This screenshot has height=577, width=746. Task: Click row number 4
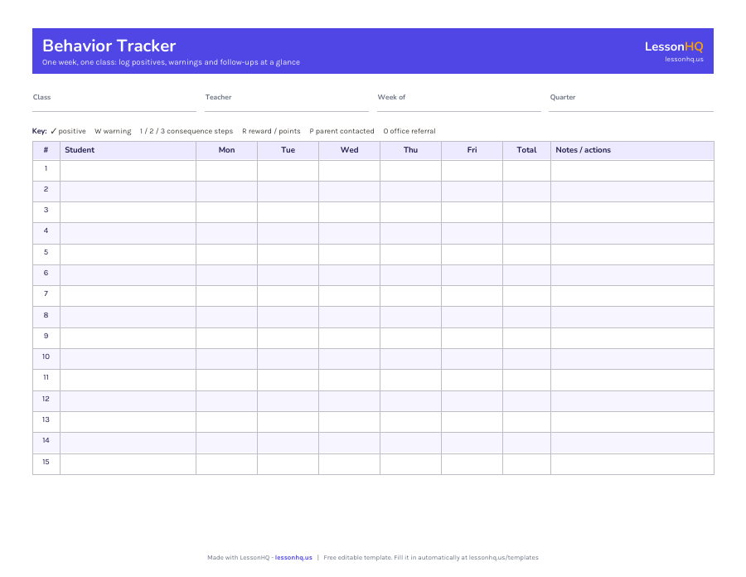46,230
